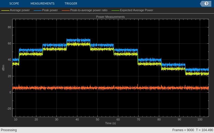Screen dimensions: 214x133
Task: Click the Processing status text
Action: coord(9,130)
